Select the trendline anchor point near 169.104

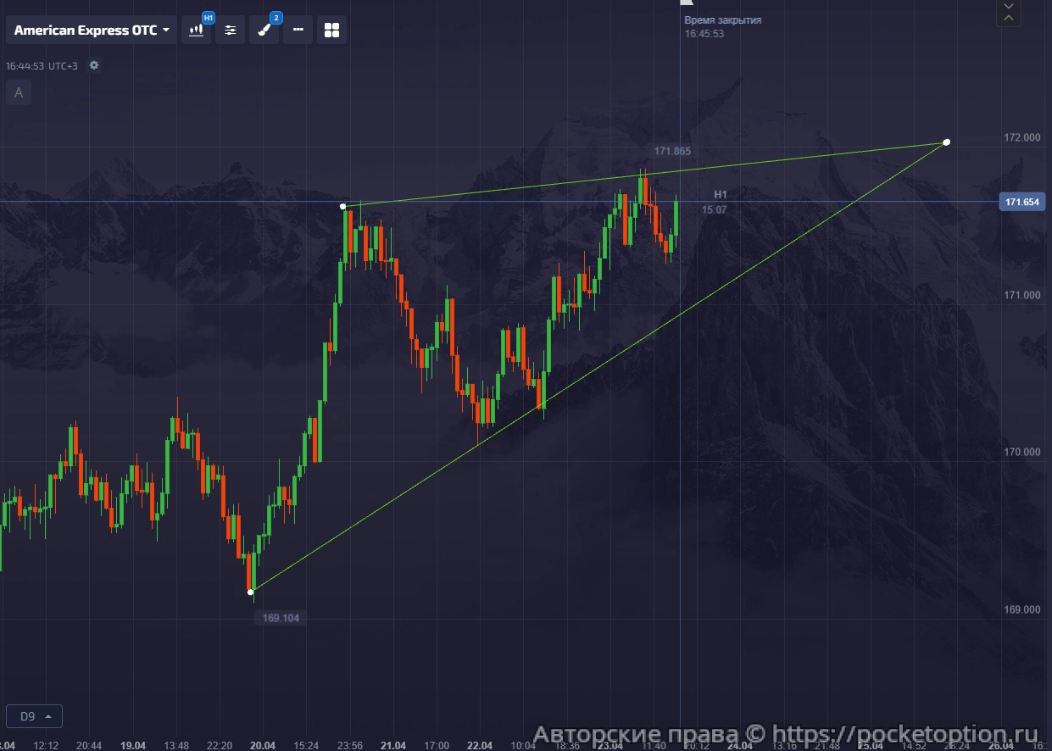250,592
